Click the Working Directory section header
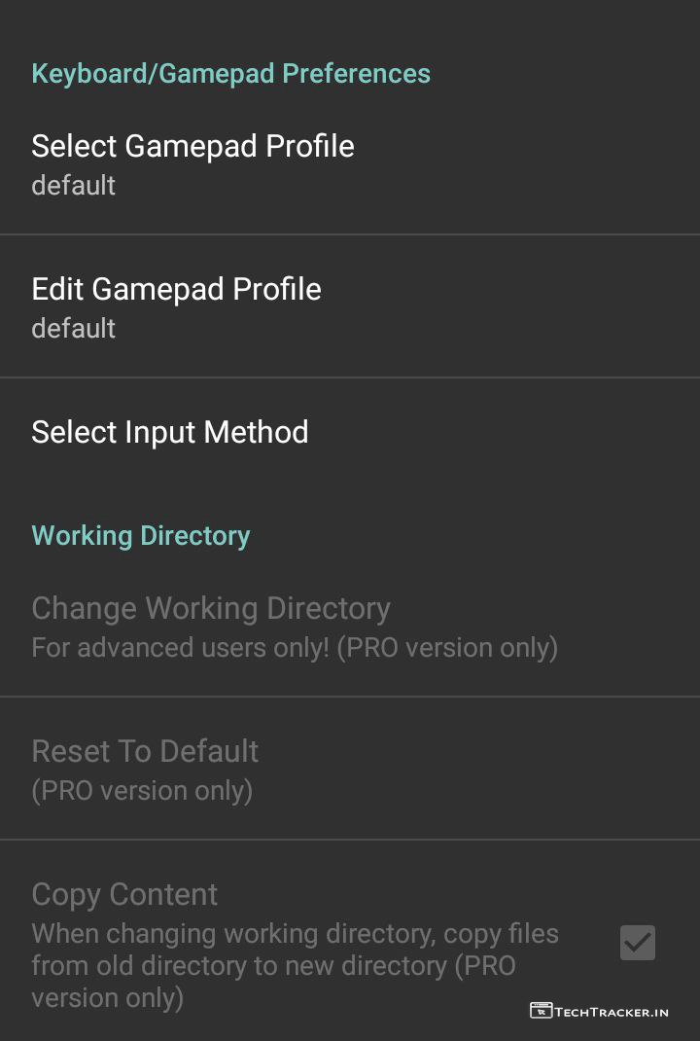The image size is (700, 1041). tap(141, 536)
